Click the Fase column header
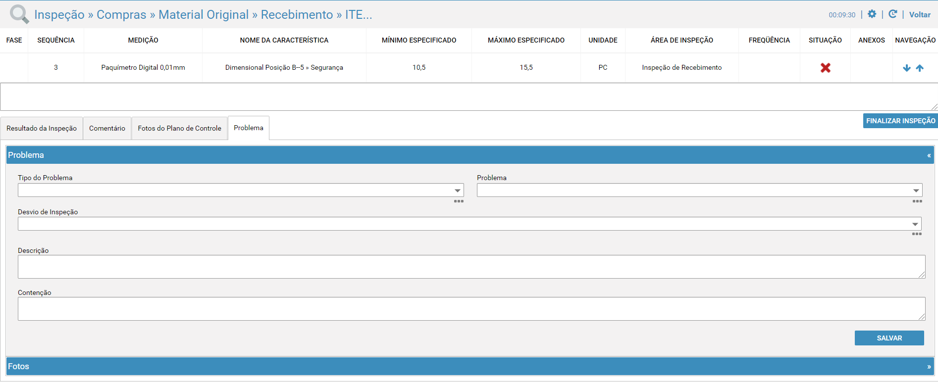The height and width of the screenshot is (384, 938). pyautogui.click(x=14, y=40)
